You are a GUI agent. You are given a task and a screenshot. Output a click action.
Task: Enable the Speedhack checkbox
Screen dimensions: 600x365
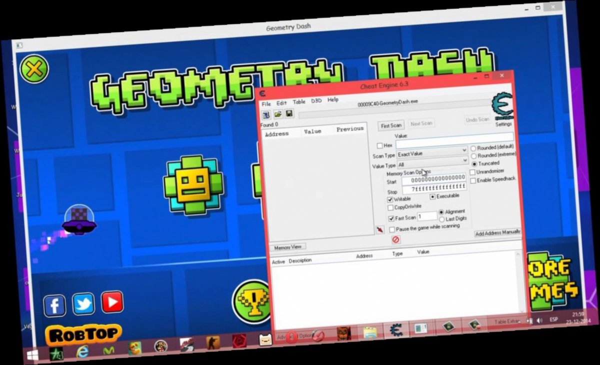coord(473,180)
